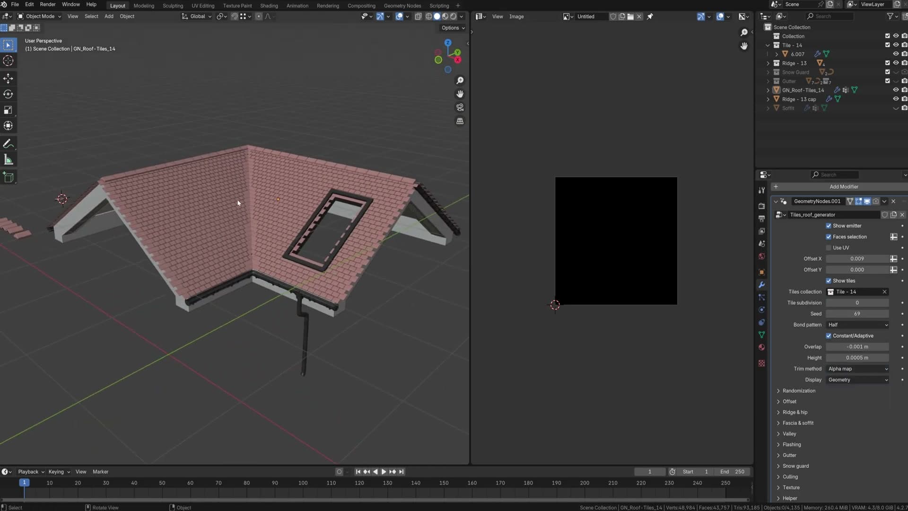The width and height of the screenshot is (908, 511).
Task: Activate the Transform tool
Action: [x=8, y=126]
